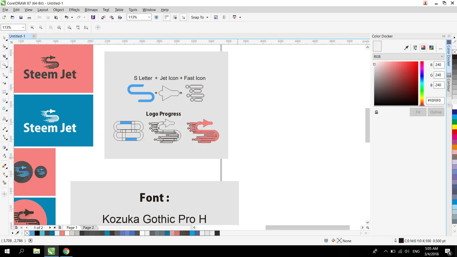
Task: Click inside the red color picker field
Action: 396,84
